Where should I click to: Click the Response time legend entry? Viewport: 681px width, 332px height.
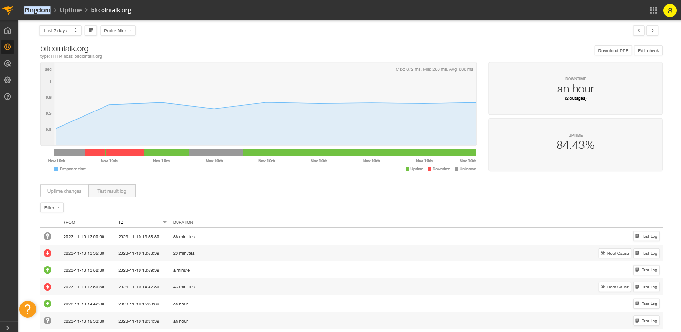pyautogui.click(x=70, y=169)
